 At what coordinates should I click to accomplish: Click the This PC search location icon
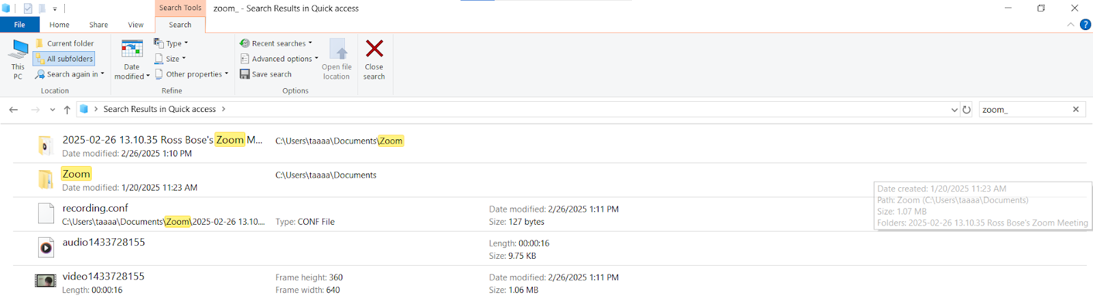18,51
